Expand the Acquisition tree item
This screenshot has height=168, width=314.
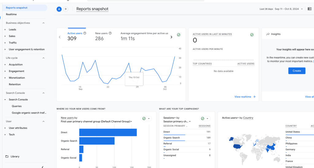(5, 65)
